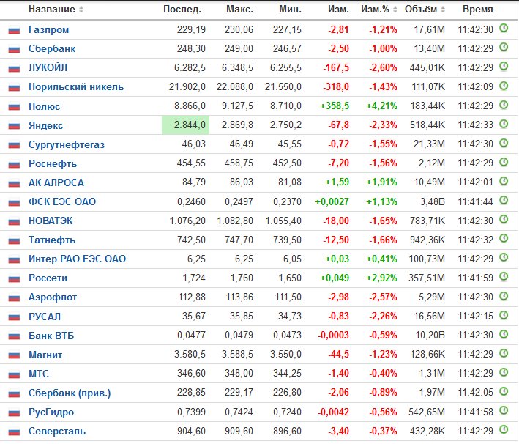Open the Россети stock link
This screenshot has height=444, width=519.
coord(48,278)
